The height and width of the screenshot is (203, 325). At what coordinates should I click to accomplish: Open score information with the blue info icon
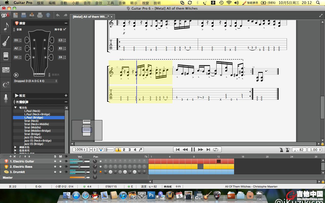[48, 15]
